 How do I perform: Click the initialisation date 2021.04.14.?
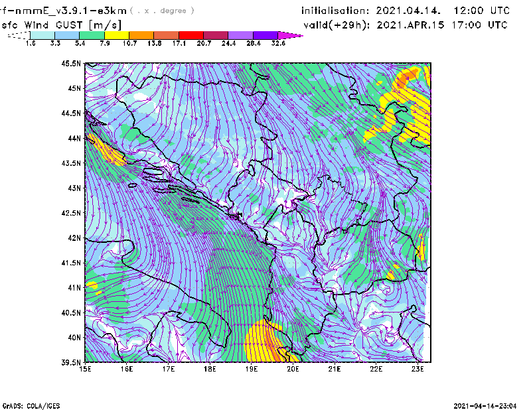tap(408, 11)
